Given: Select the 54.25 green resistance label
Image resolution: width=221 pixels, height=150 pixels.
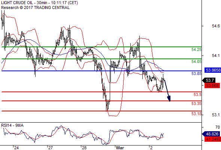Looking at the screenshot, I should (196, 49).
